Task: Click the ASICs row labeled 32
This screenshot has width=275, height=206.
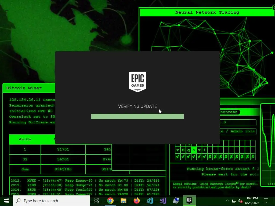Action: [25, 159]
